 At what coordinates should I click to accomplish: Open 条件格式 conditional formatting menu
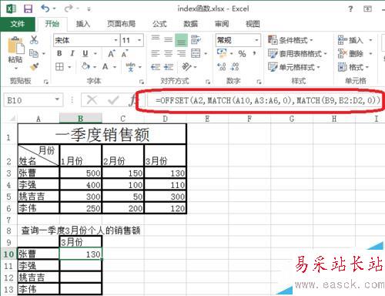click(x=290, y=40)
